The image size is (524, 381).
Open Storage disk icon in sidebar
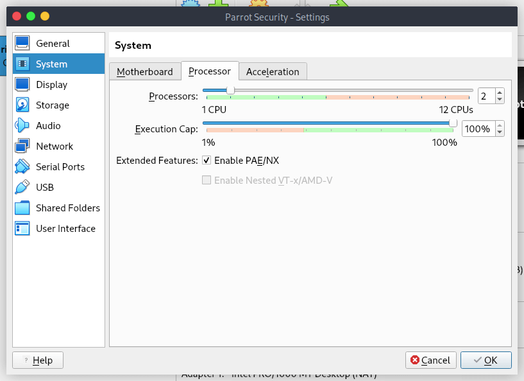(x=22, y=105)
